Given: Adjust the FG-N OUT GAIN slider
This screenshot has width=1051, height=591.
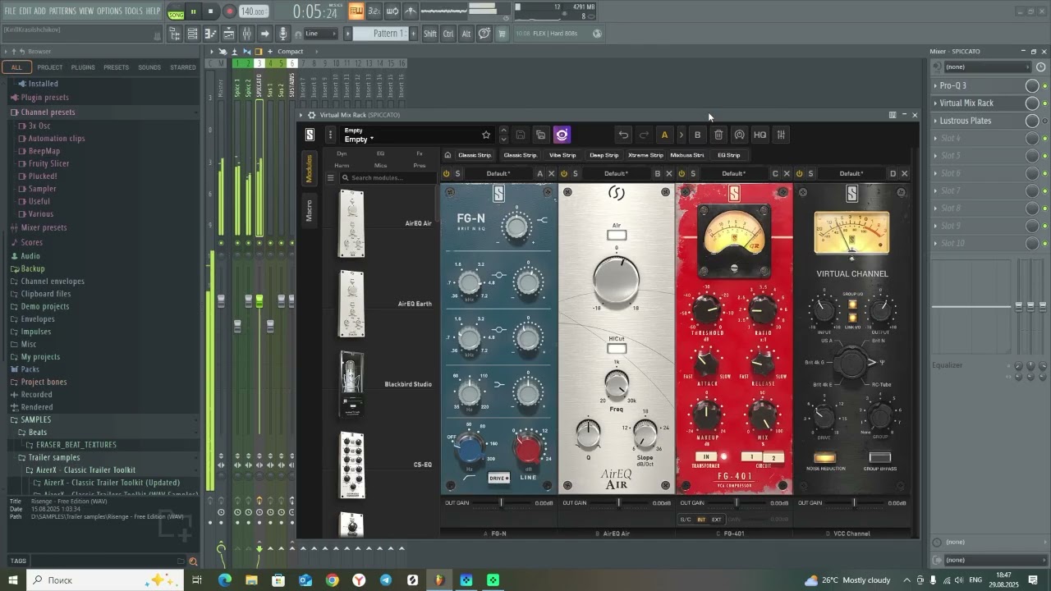Looking at the screenshot, I should (x=502, y=503).
